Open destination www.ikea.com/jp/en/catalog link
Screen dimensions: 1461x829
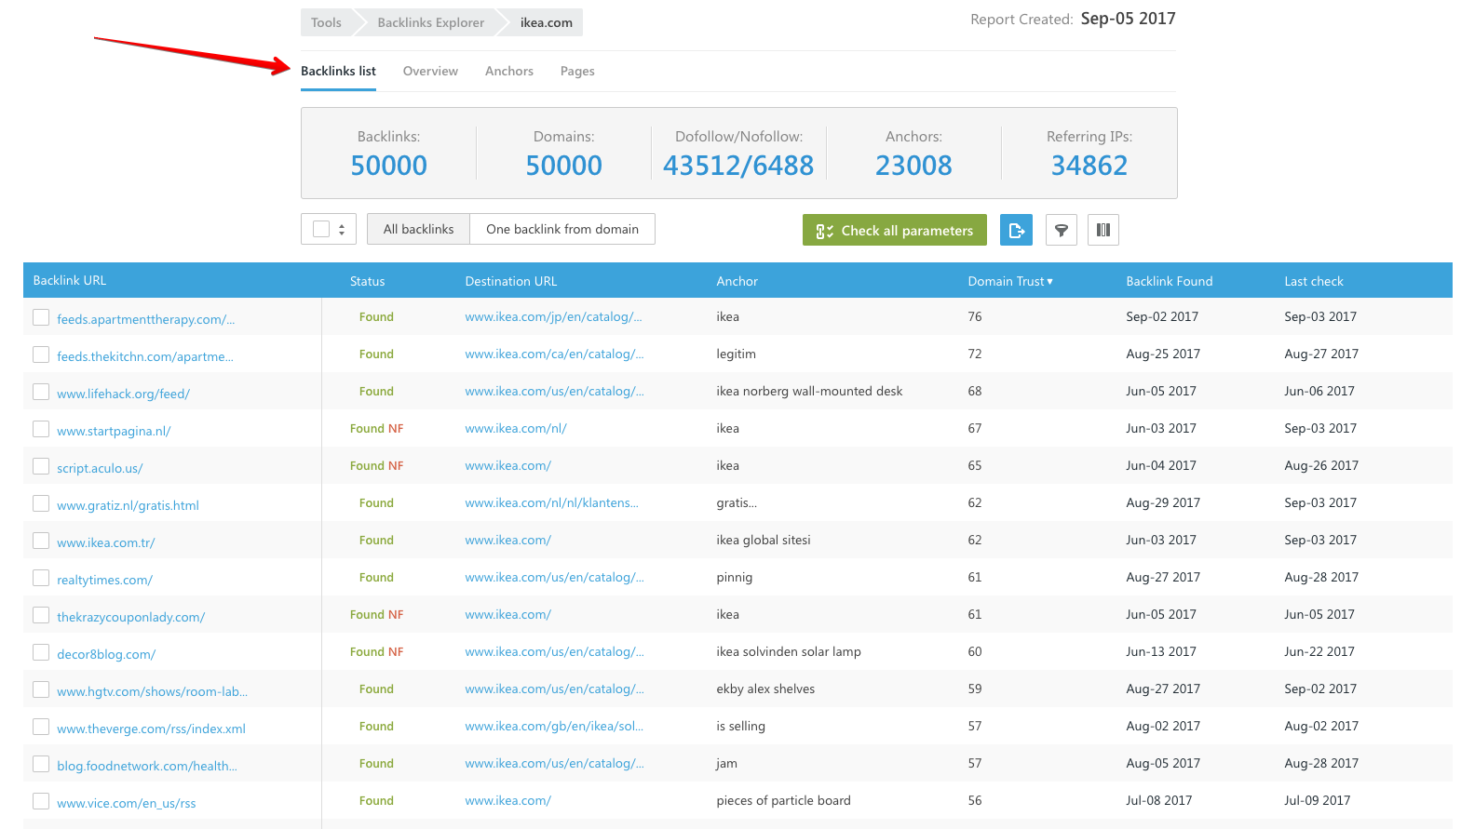pyautogui.click(x=554, y=316)
